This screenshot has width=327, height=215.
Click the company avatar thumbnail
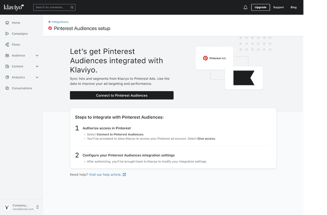(7, 207)
